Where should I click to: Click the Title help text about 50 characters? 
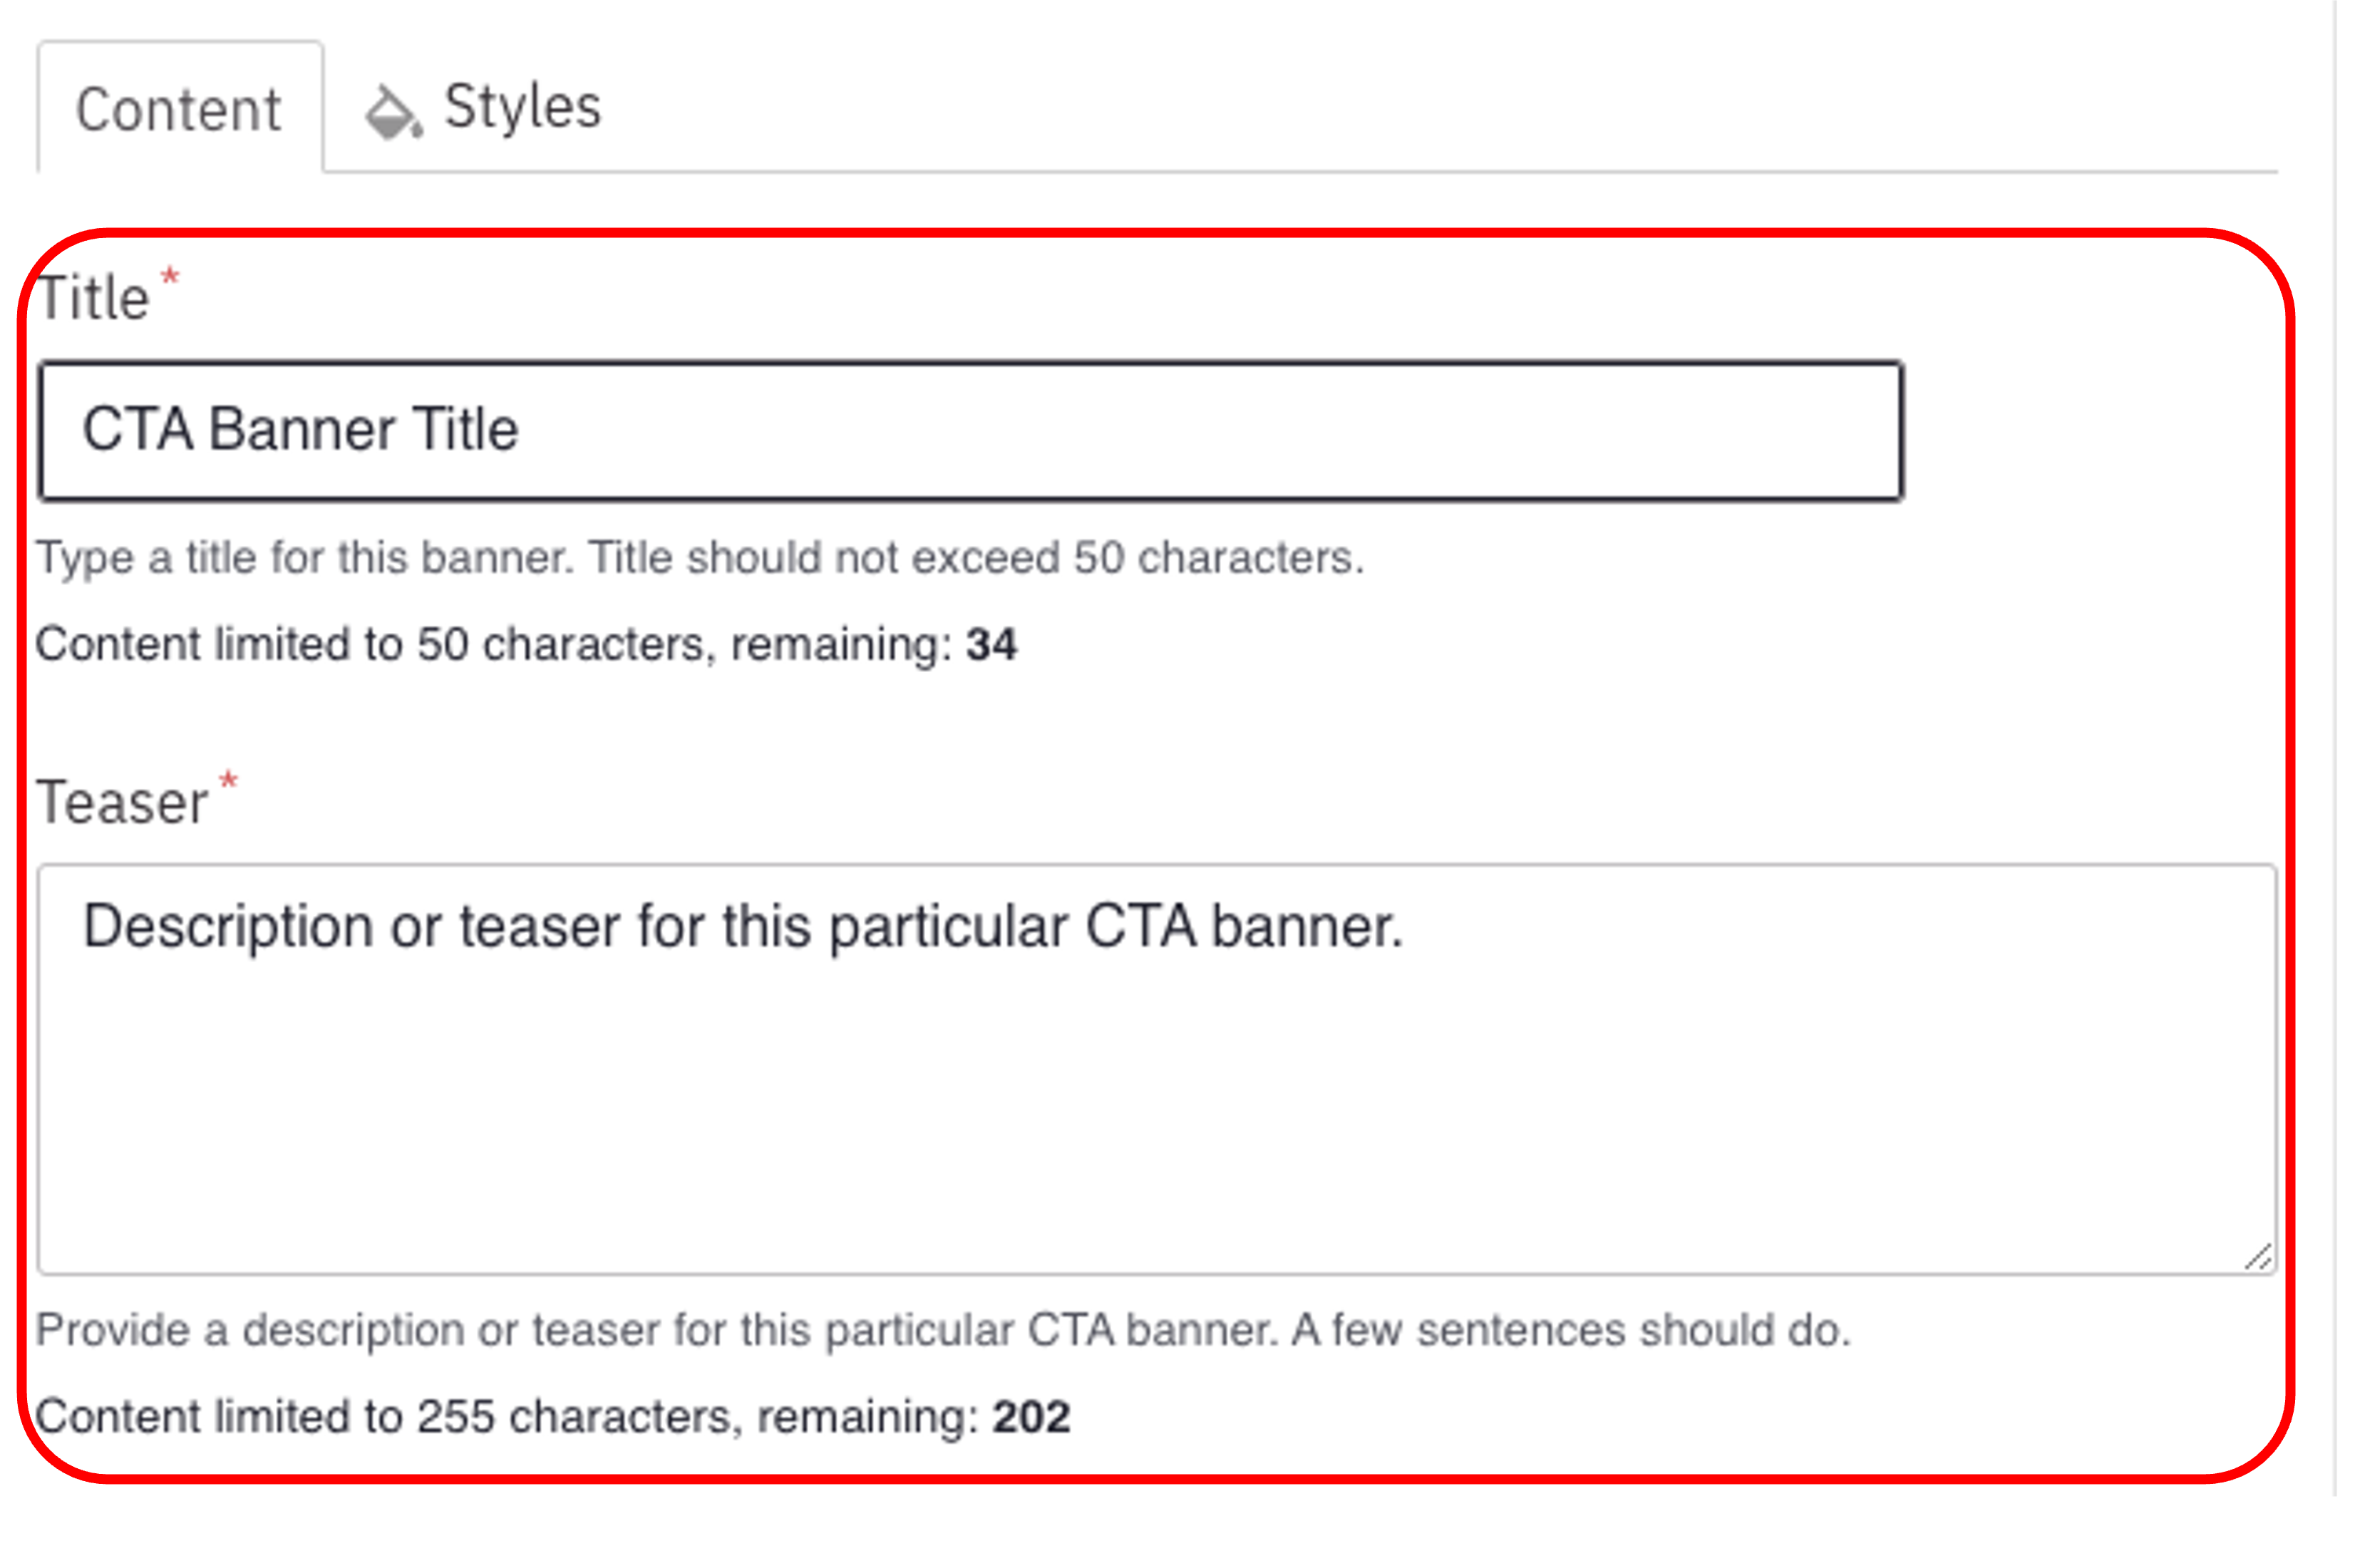[700, 558]
